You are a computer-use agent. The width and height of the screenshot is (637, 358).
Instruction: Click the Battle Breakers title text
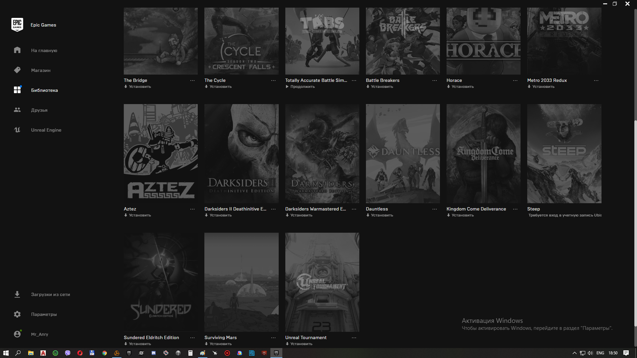[383, 80]
